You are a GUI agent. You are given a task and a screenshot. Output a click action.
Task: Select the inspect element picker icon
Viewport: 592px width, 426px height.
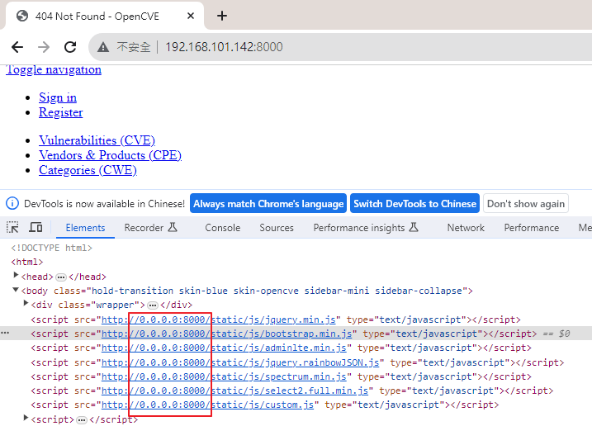[12, 227]
